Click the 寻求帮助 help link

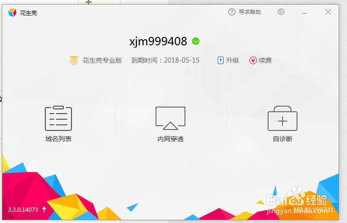[250, 12]
